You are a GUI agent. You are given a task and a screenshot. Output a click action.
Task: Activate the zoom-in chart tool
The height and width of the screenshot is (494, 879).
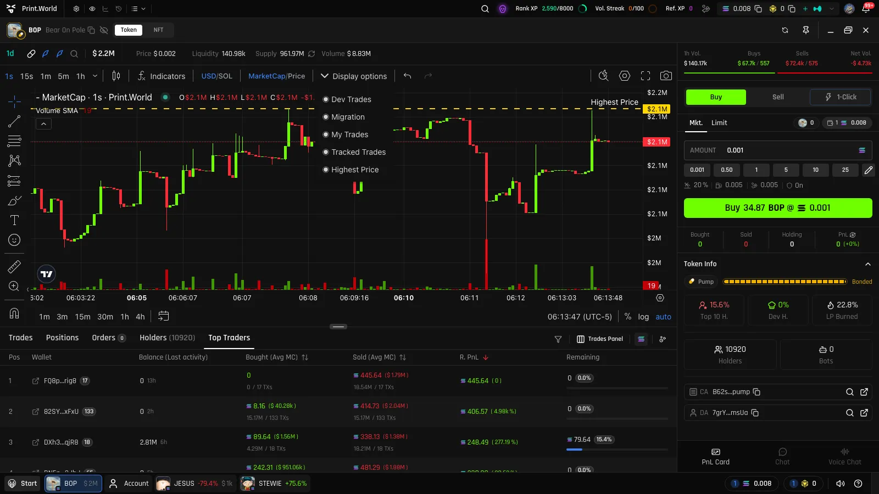point(14,286)
